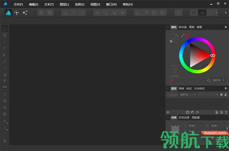This screenshot has height=151, width=229.
Task: Click the fx layer effects icon
Action: pos(197,112)
